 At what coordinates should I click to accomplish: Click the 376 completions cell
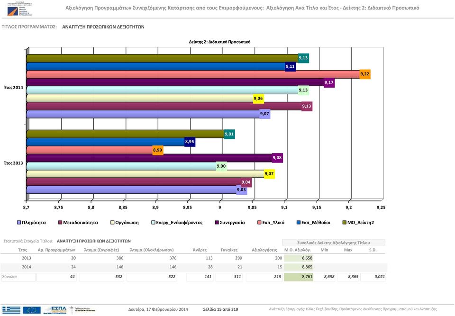point(173,258)
